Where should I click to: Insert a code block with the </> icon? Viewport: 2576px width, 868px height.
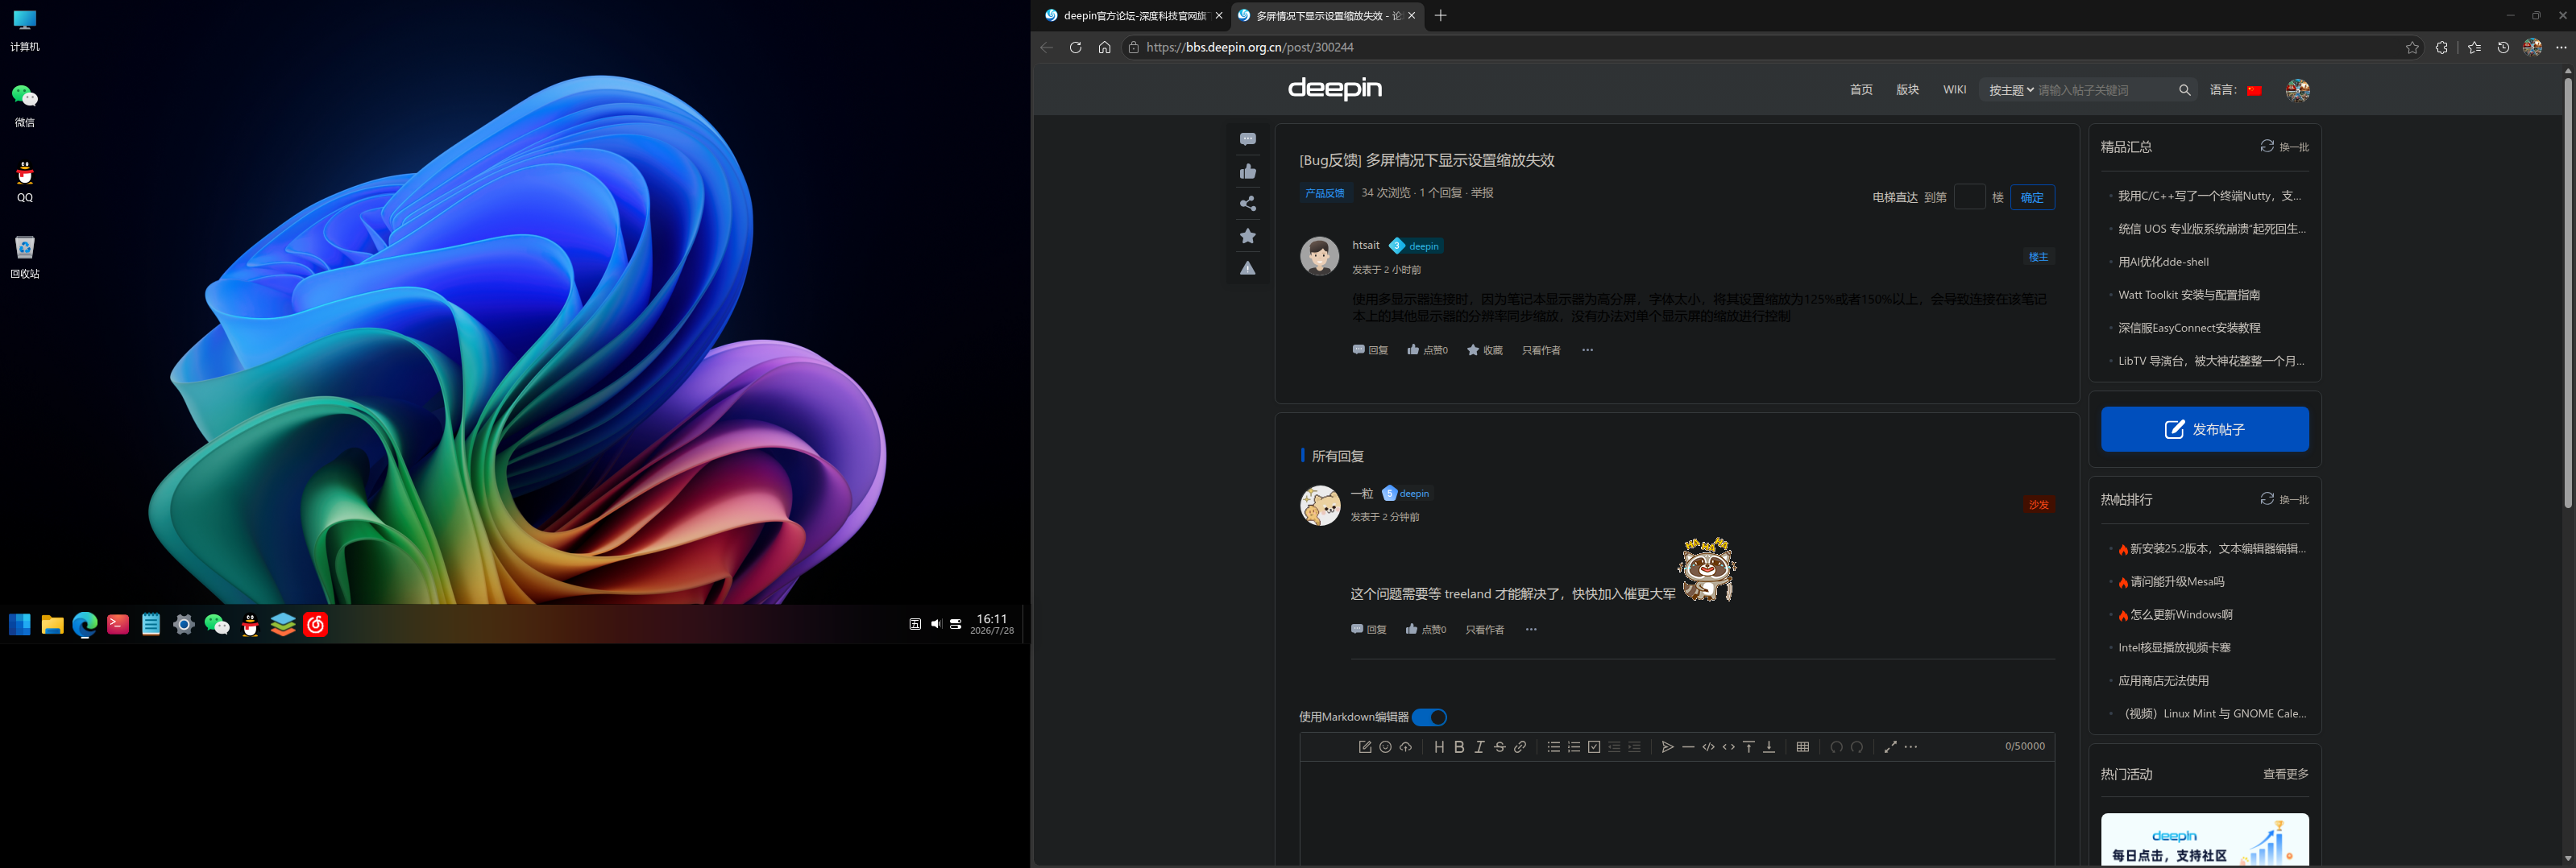(x=1708, y=747)
